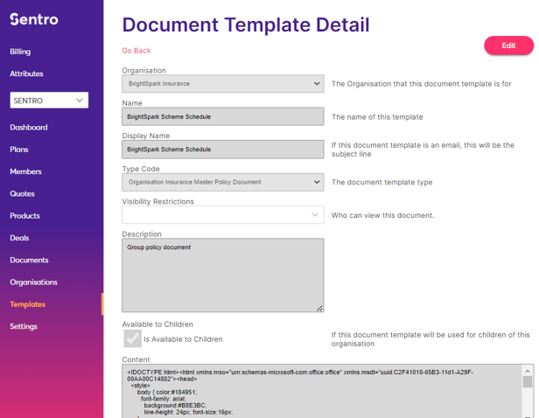Open the Plans page
This screenshot has width=539, height=418.
point(19,150)
